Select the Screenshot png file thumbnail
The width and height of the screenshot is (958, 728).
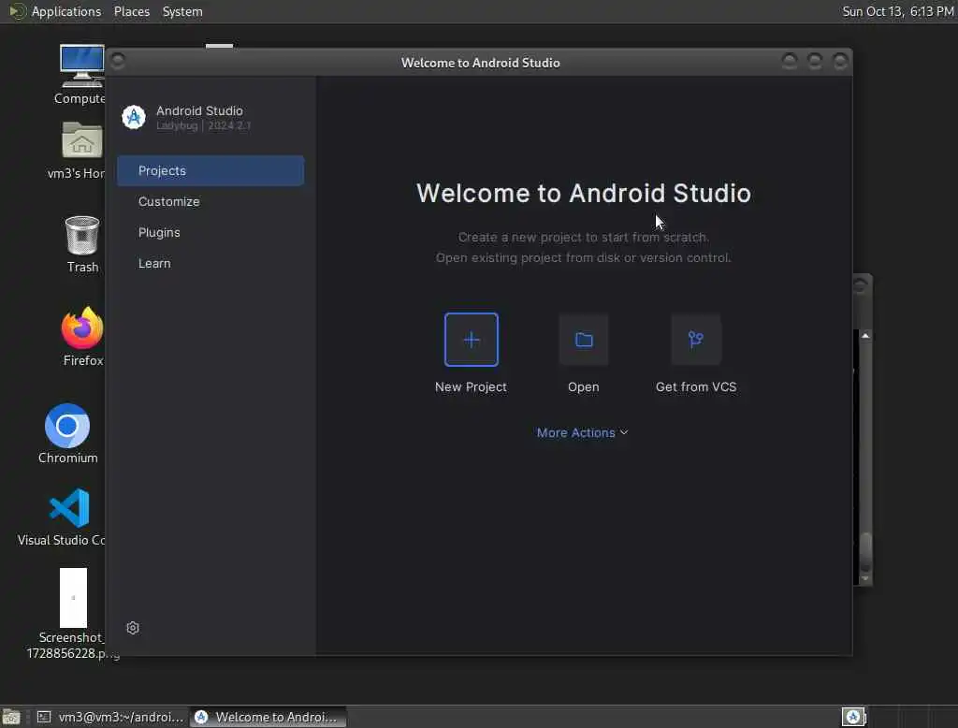click(x=73, y=598)
